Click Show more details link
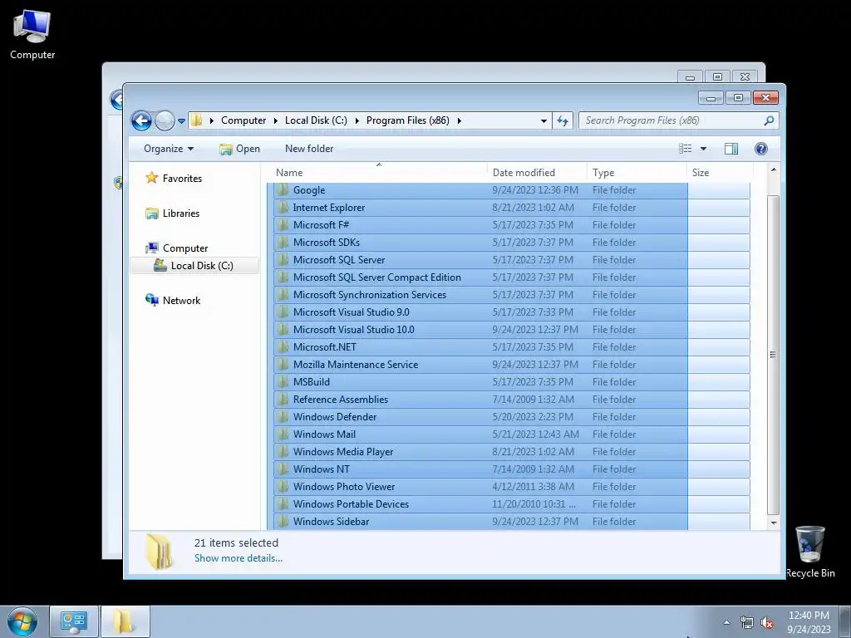This screenshot has height=638, width=851. click(239, 557)
